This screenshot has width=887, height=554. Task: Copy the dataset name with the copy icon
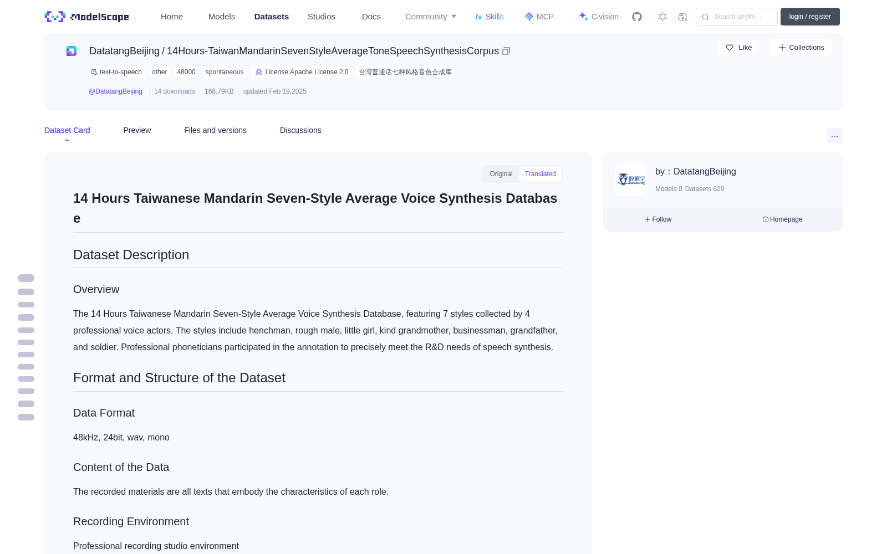pos(506,51)
